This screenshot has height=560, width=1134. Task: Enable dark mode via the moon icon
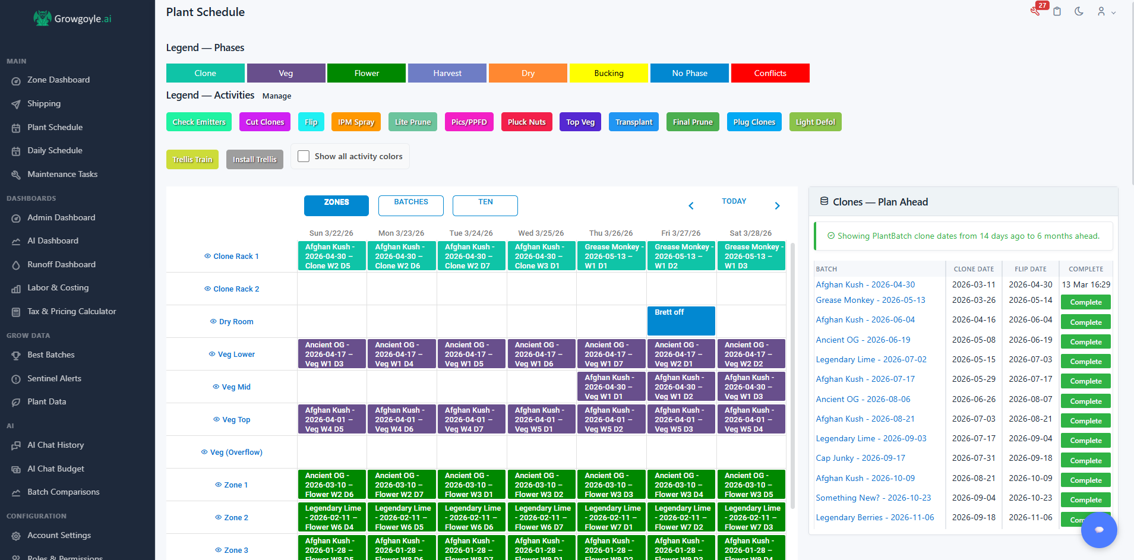click(x=1079, y=11)
